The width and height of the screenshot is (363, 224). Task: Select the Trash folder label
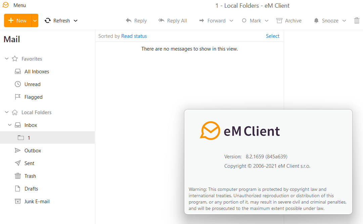(30, 176)
